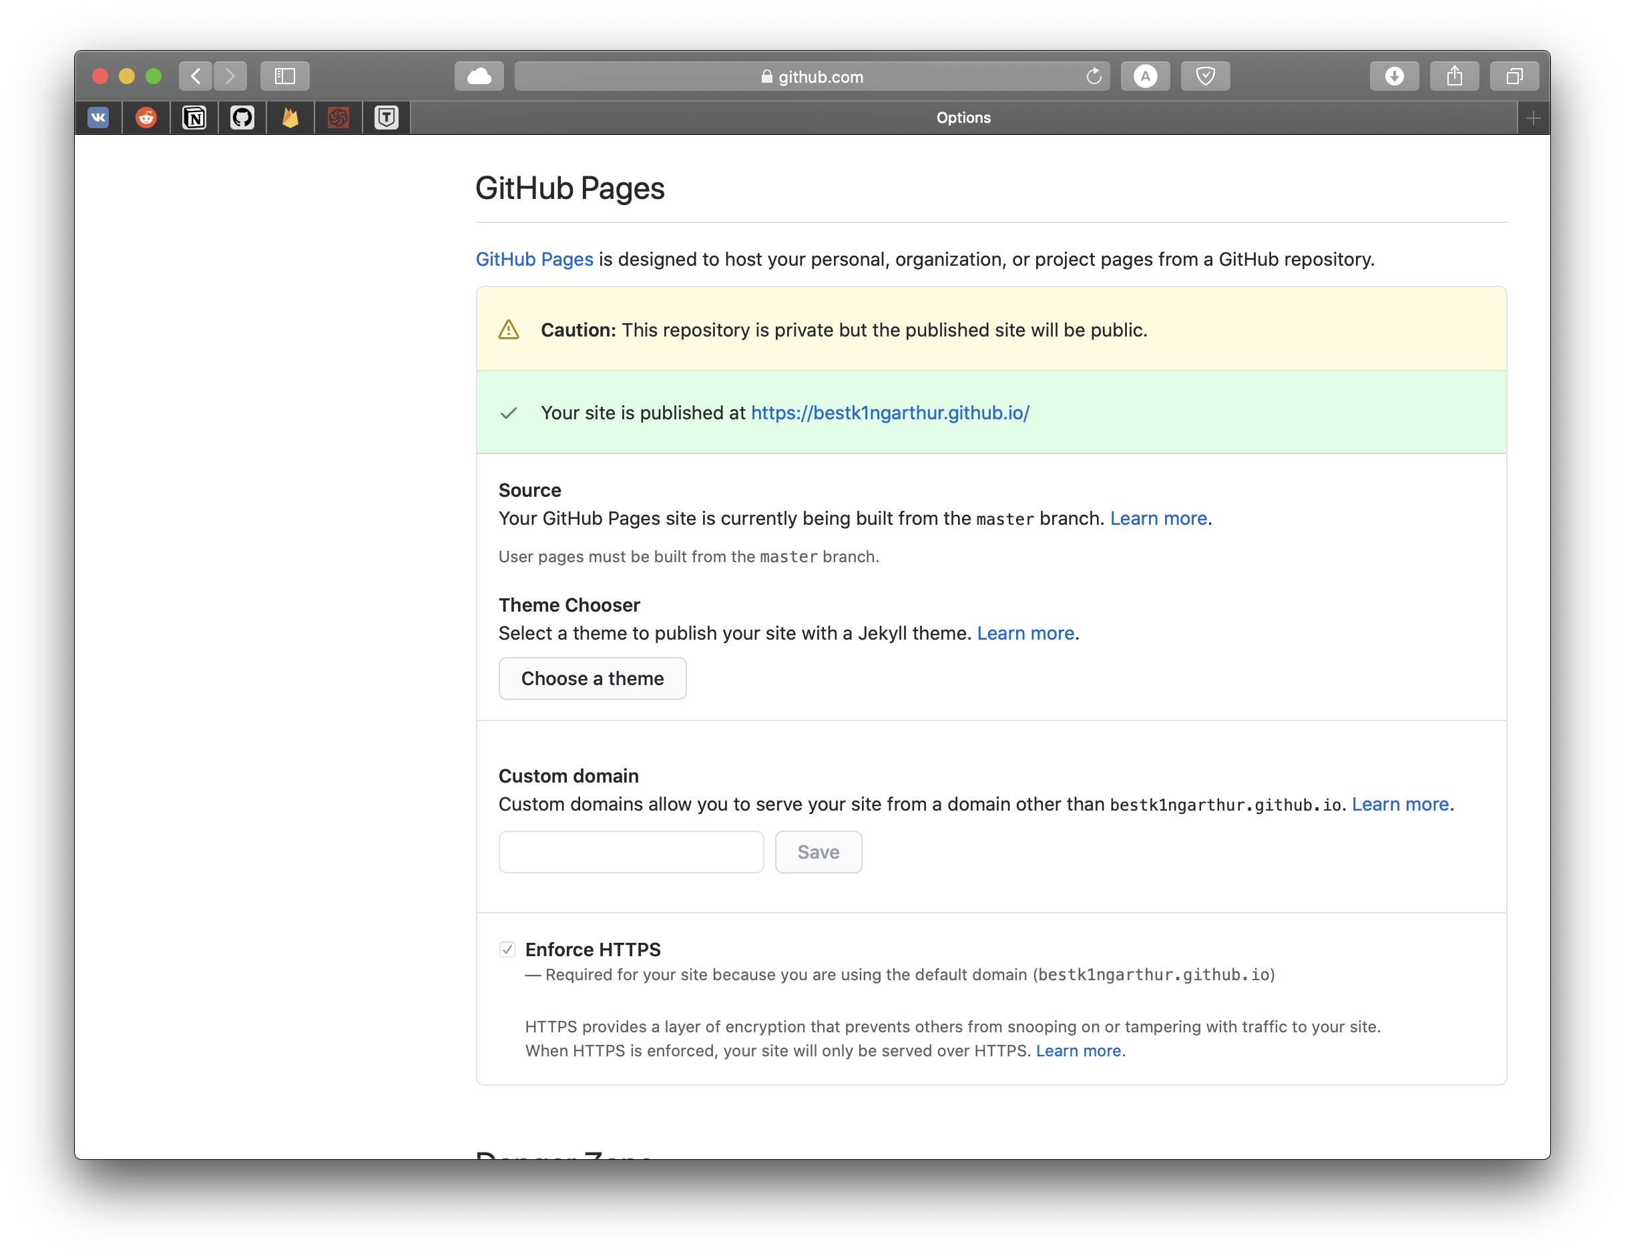This screenshot has height=1258, width=1625.
Task: Switch to the Firebase pinned tab
Action: [x=290, y=118]
